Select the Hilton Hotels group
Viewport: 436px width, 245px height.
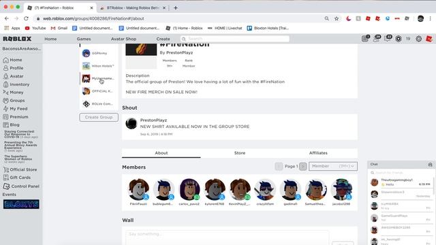(98, 66)
